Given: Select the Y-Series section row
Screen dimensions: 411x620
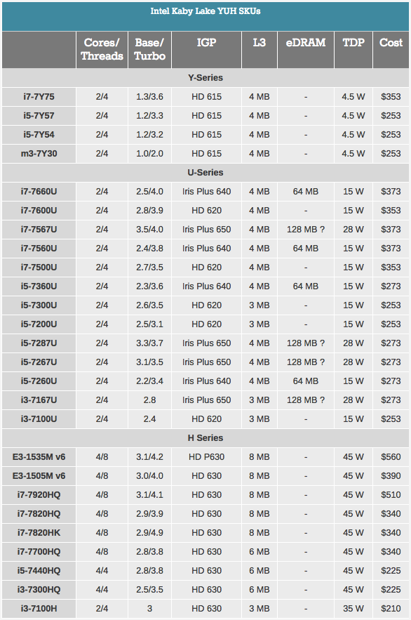Looking at the screenshot, I should tap(205, 78).
